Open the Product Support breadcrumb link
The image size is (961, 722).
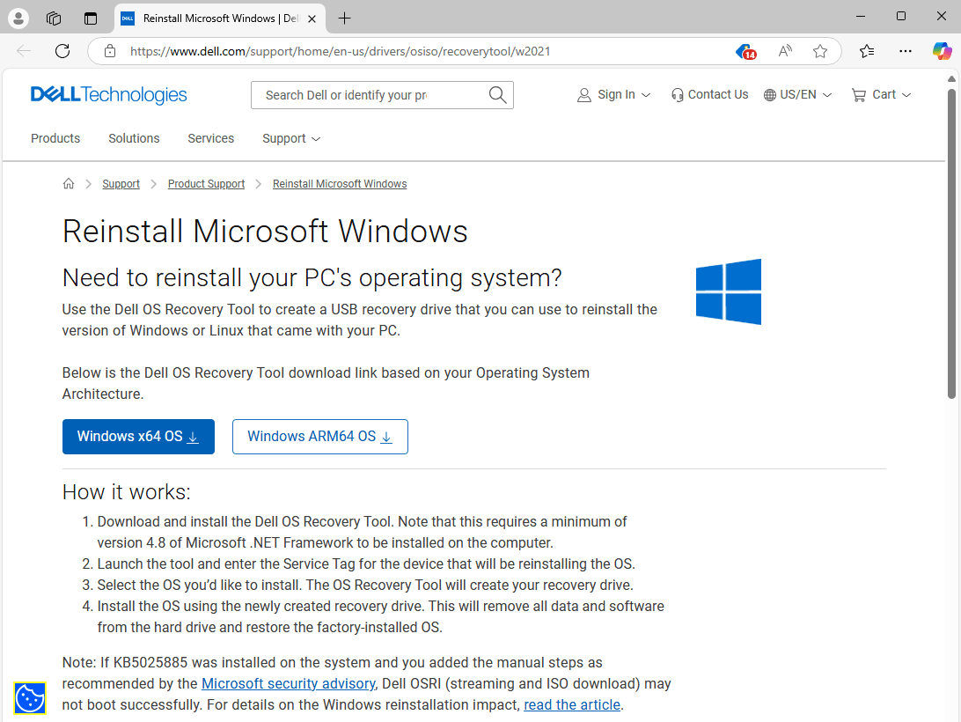(206, 184)
